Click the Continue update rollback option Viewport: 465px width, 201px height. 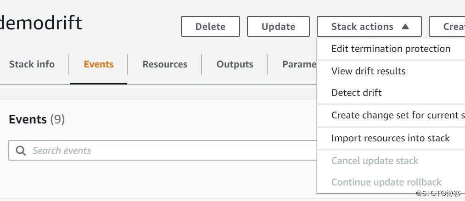click(386, 182)
